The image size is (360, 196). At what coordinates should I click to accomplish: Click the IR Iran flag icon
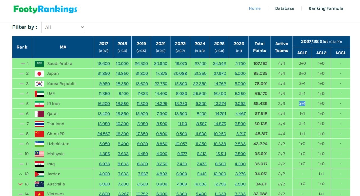point(39,104)
